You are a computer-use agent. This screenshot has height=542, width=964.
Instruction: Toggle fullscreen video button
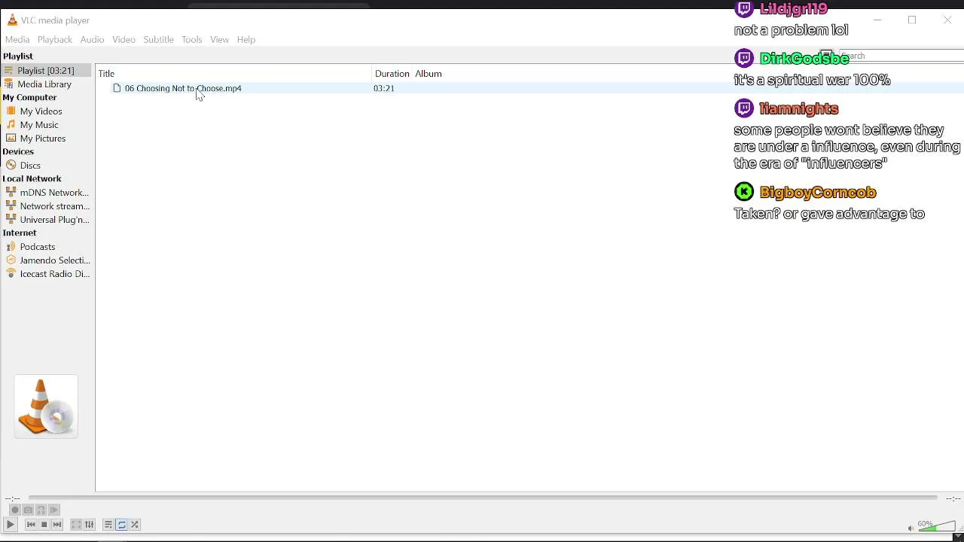point(76,525)
